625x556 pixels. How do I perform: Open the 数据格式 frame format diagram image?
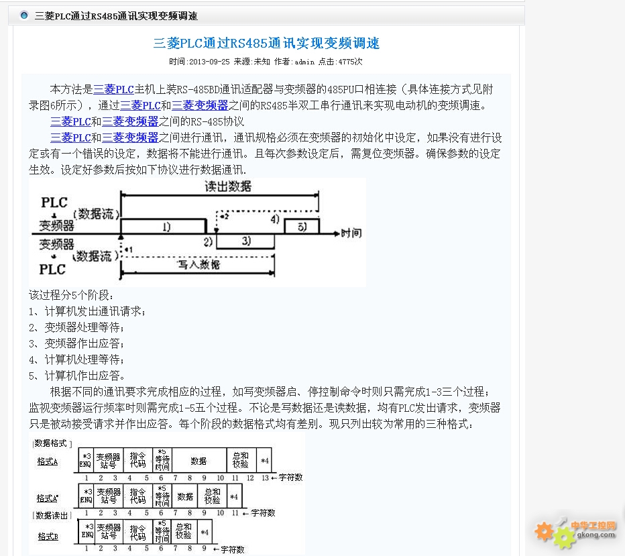click(x=167, y=494)
